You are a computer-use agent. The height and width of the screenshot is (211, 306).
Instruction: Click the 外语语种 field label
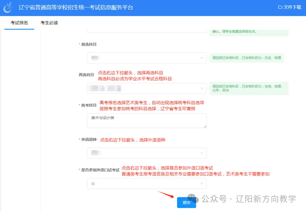[89, 140]
